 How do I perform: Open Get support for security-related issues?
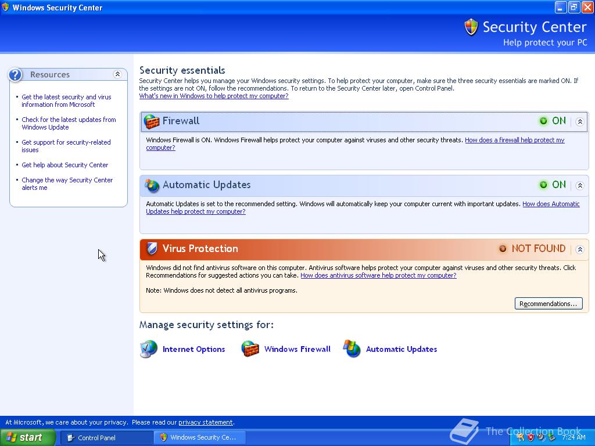click(66, 146)
